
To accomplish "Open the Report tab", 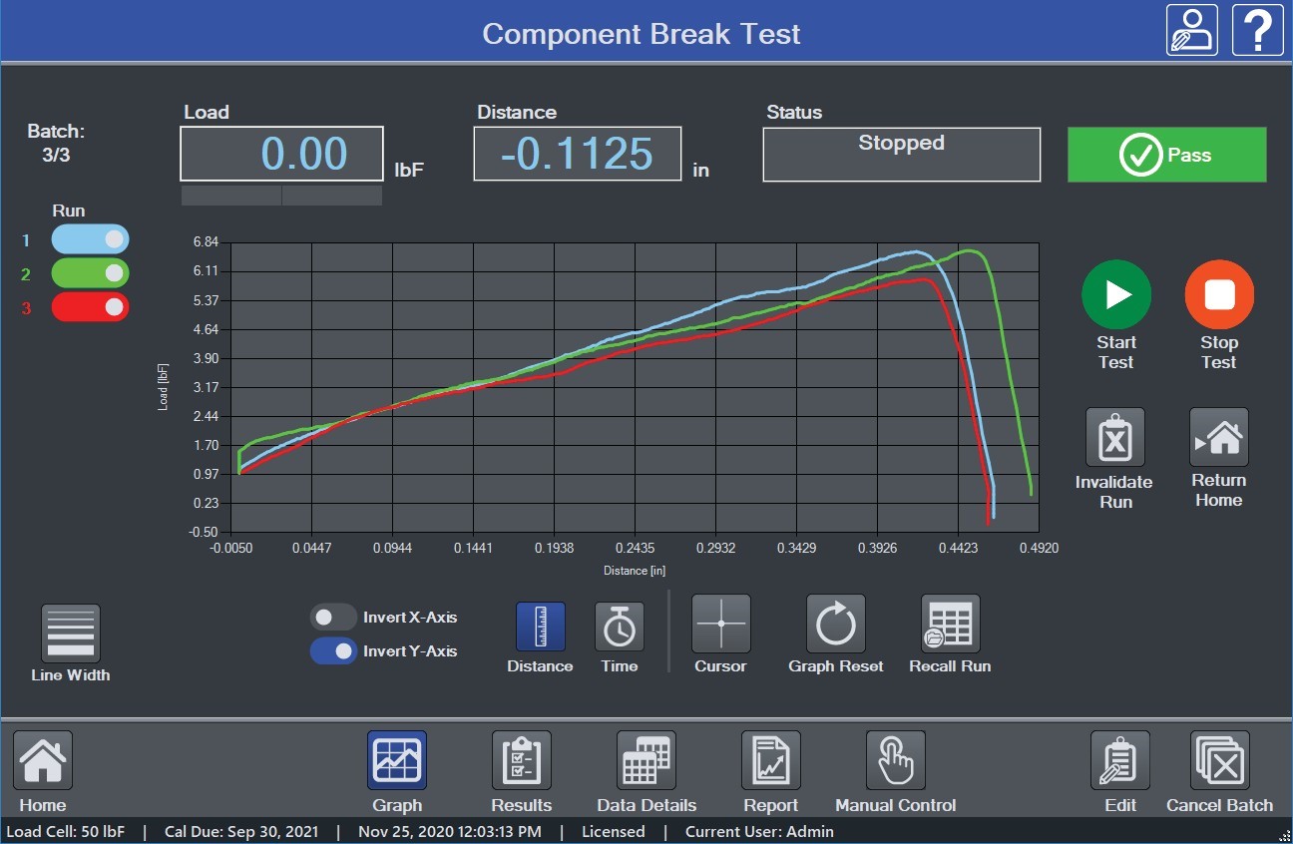I will point(770,760).
